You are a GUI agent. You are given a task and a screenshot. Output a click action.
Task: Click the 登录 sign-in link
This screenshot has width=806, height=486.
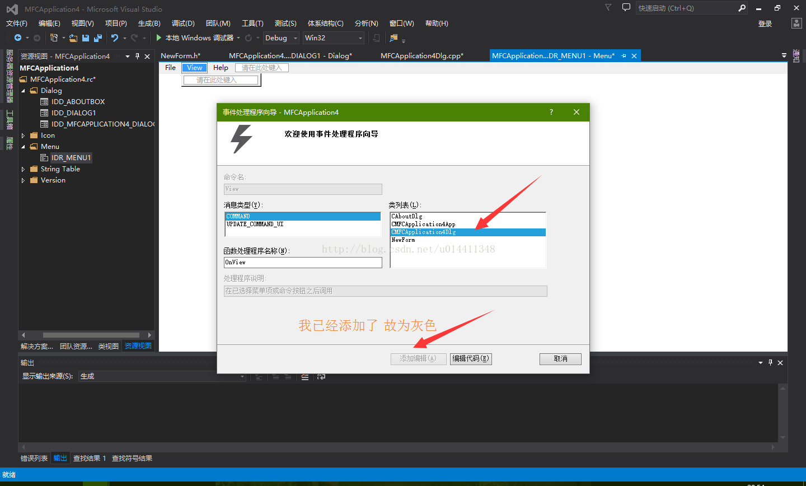point(765,24)
